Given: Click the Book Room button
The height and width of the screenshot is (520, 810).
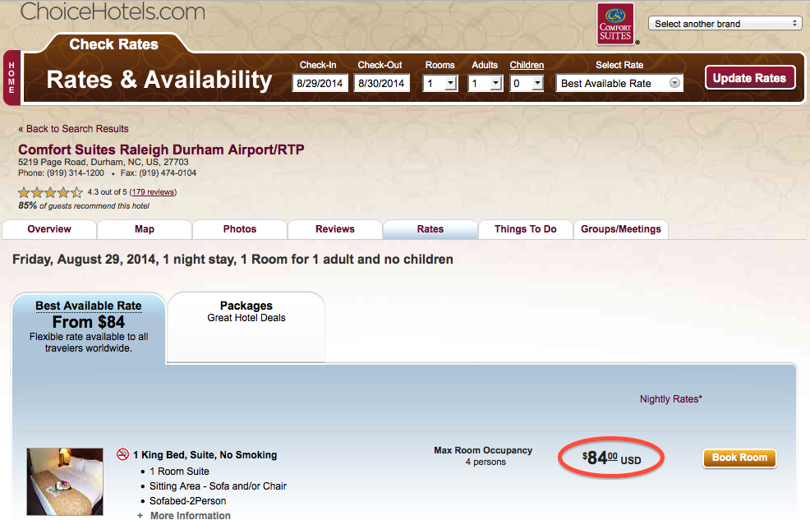Looking at the screenshot, I should (x=739, y=458).
